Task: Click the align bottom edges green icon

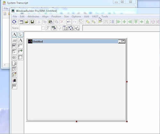Action: click(x=148, y=22)
